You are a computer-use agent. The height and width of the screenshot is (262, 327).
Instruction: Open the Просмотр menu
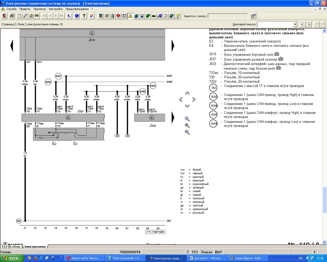[40, 9]
